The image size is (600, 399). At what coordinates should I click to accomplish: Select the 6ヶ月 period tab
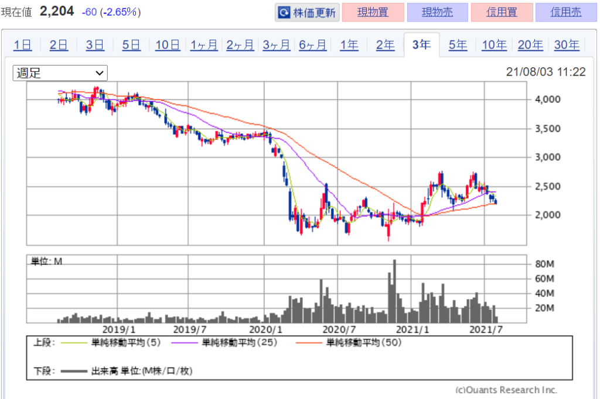tap(313, 45)
